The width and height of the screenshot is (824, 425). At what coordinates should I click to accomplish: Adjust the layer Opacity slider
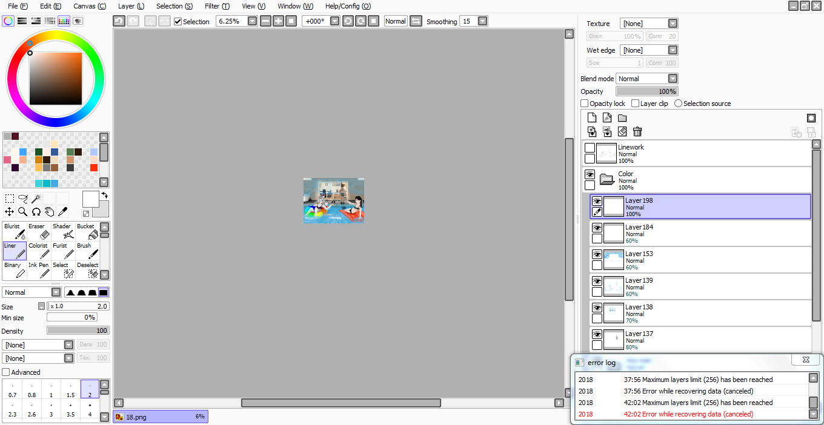pos(647,91)
